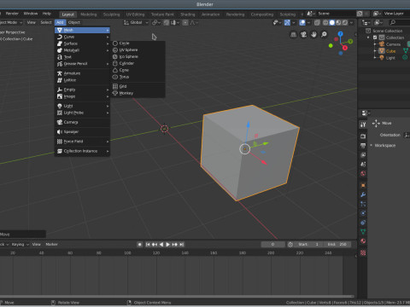Open the Modifiers wrench tab

363,194
